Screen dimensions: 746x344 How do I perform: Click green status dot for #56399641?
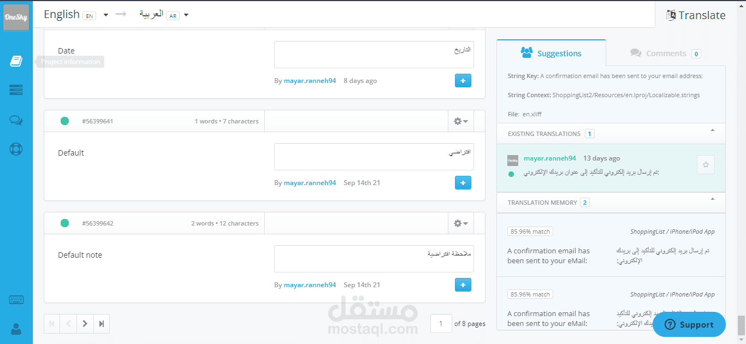64,121
